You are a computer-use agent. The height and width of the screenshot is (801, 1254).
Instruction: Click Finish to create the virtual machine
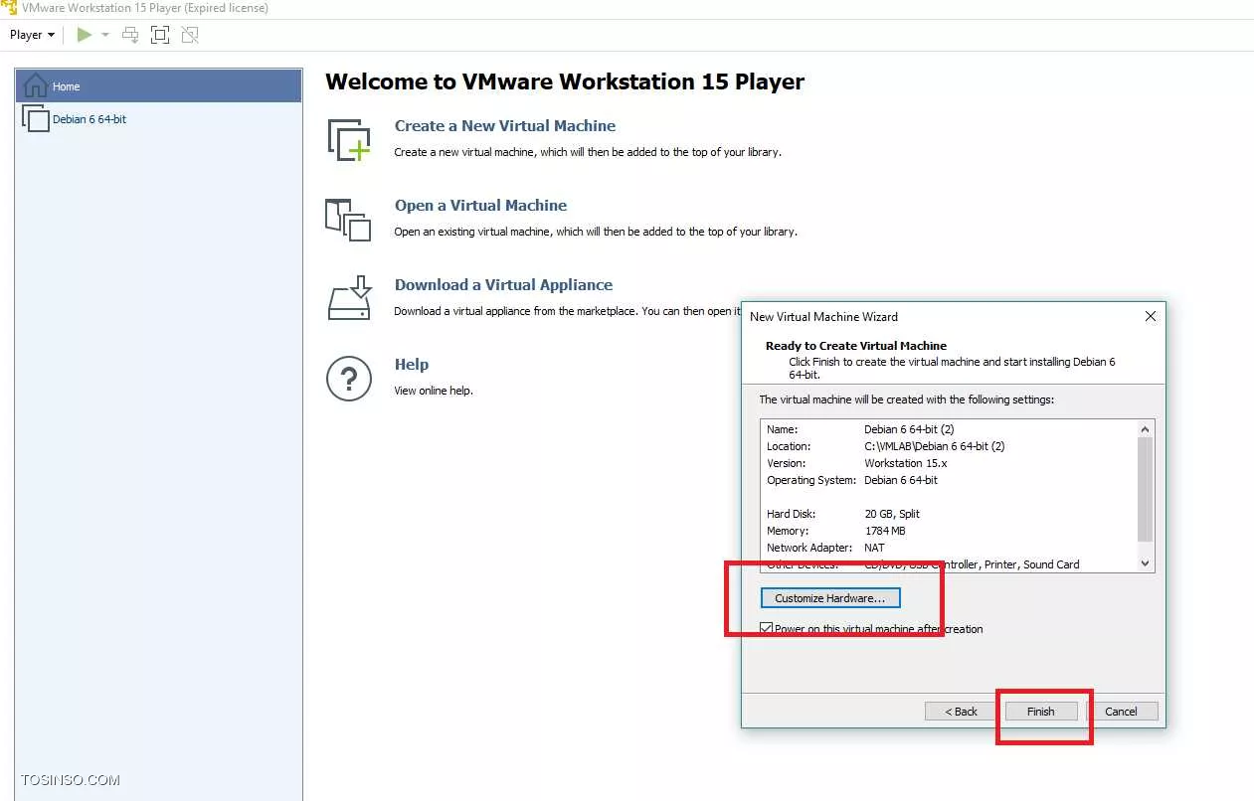pyautogui.click(x=1041, y=711)
